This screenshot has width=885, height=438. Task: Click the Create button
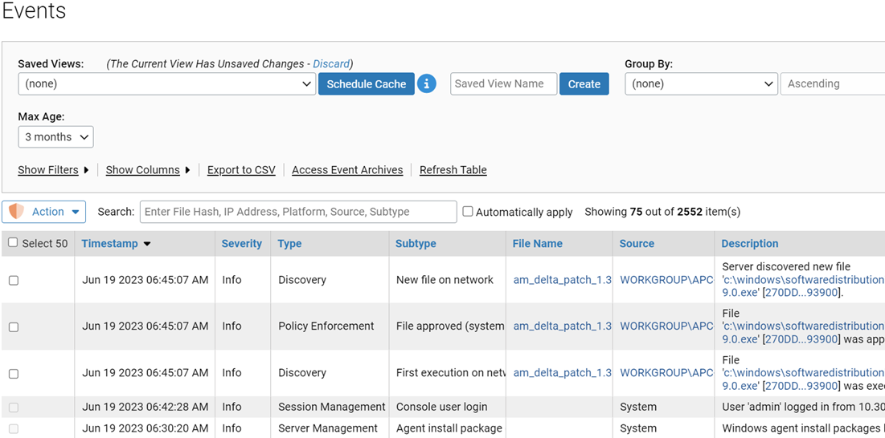tap(584, 83)
